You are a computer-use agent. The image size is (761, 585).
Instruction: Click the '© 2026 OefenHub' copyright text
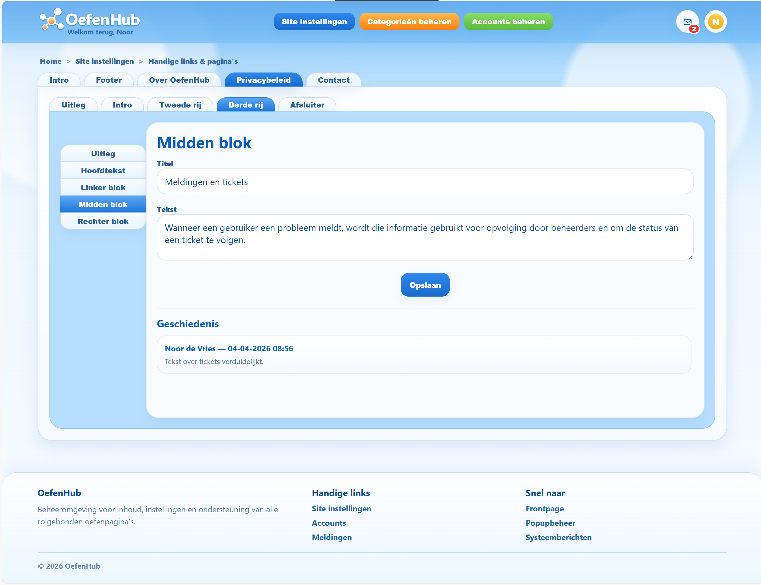pyautogui.click(x=69, y=566)
